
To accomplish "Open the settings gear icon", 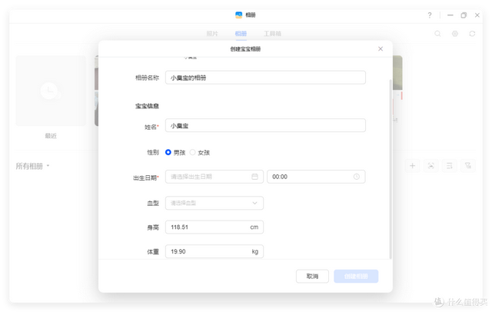I will pyautogui.click(x=454, y=34).
